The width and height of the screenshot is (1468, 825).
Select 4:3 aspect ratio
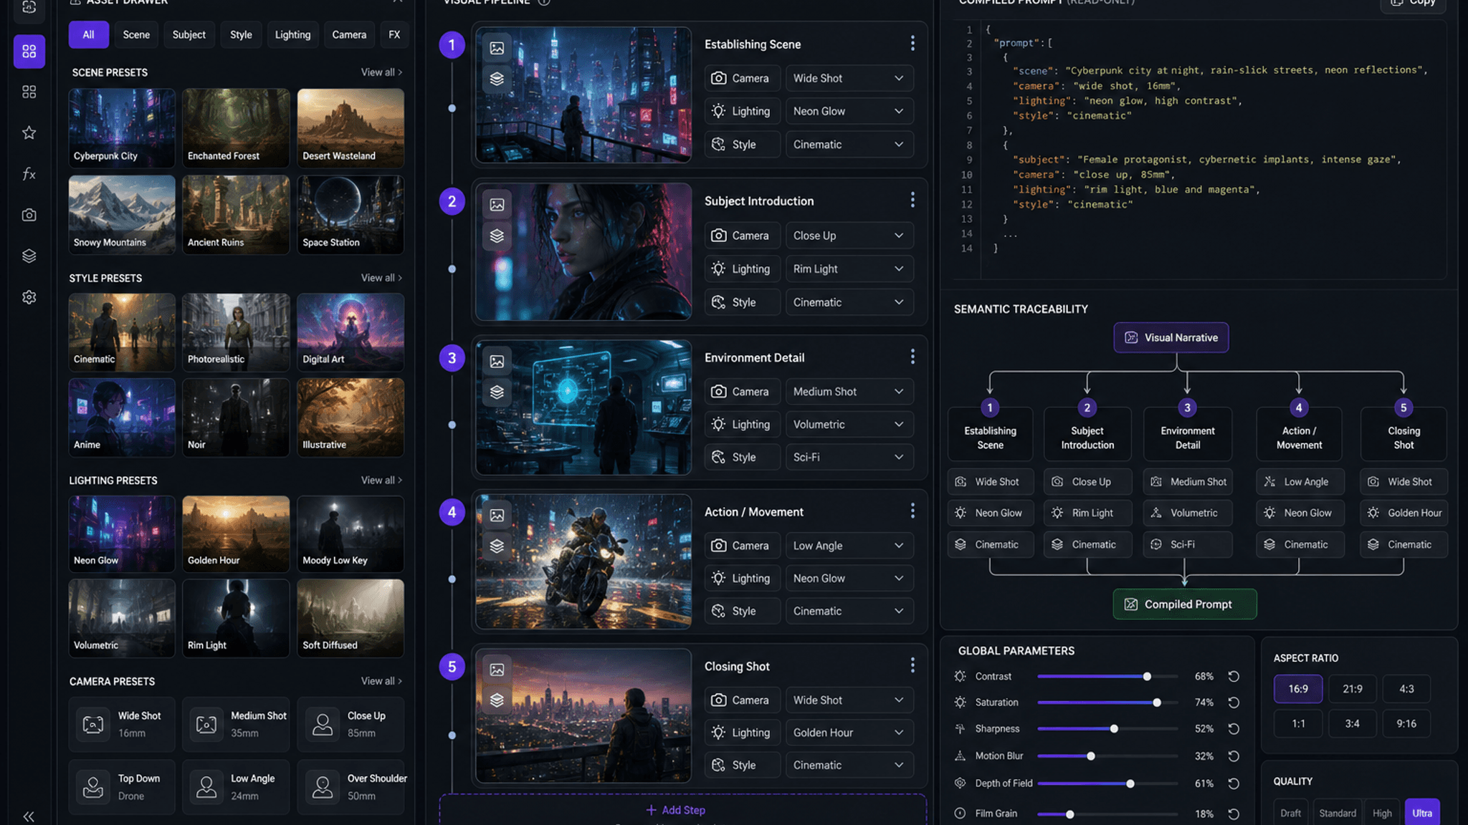1407,689
